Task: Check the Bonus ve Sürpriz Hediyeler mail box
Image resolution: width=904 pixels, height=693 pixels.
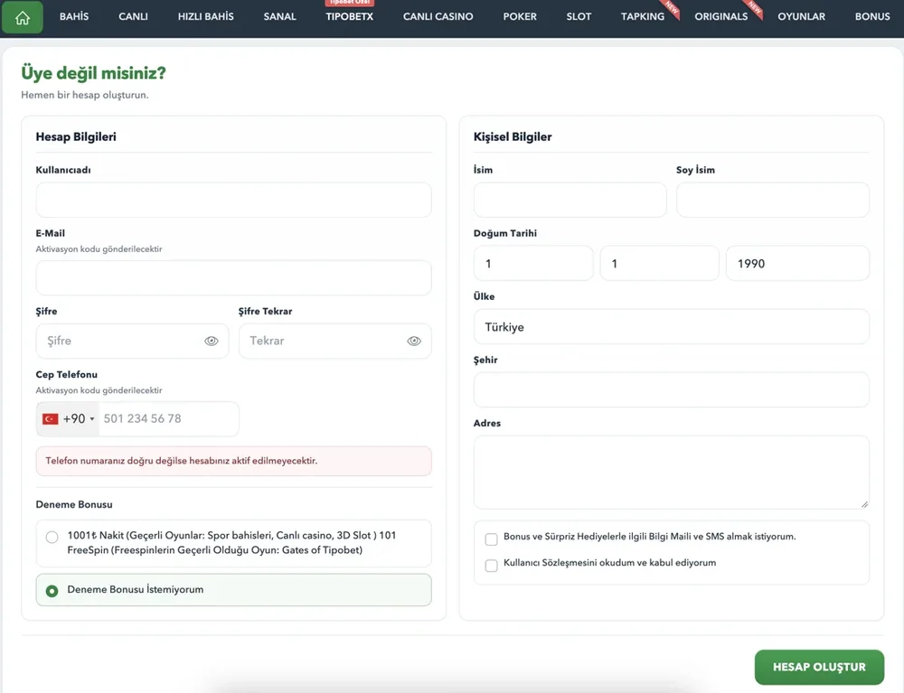Action: [491, 539]
